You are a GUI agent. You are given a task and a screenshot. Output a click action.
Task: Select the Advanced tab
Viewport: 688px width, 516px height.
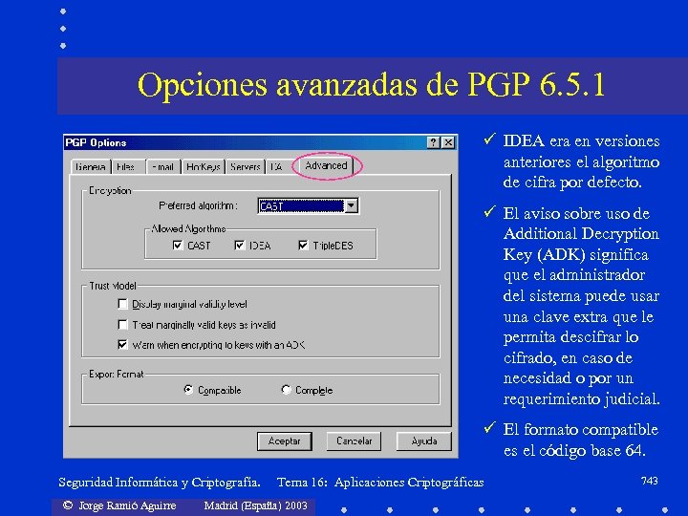click(x=326, y=165)
